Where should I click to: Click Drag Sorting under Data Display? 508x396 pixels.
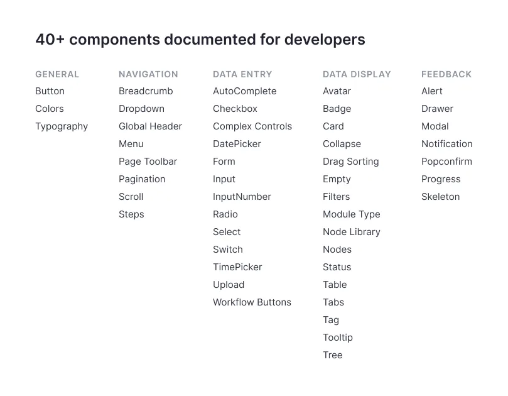tap(351, 162)
